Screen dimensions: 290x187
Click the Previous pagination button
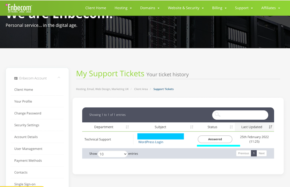244,153
